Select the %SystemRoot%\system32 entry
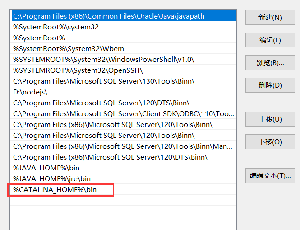300x230 pixels. [x=56, y=27]
